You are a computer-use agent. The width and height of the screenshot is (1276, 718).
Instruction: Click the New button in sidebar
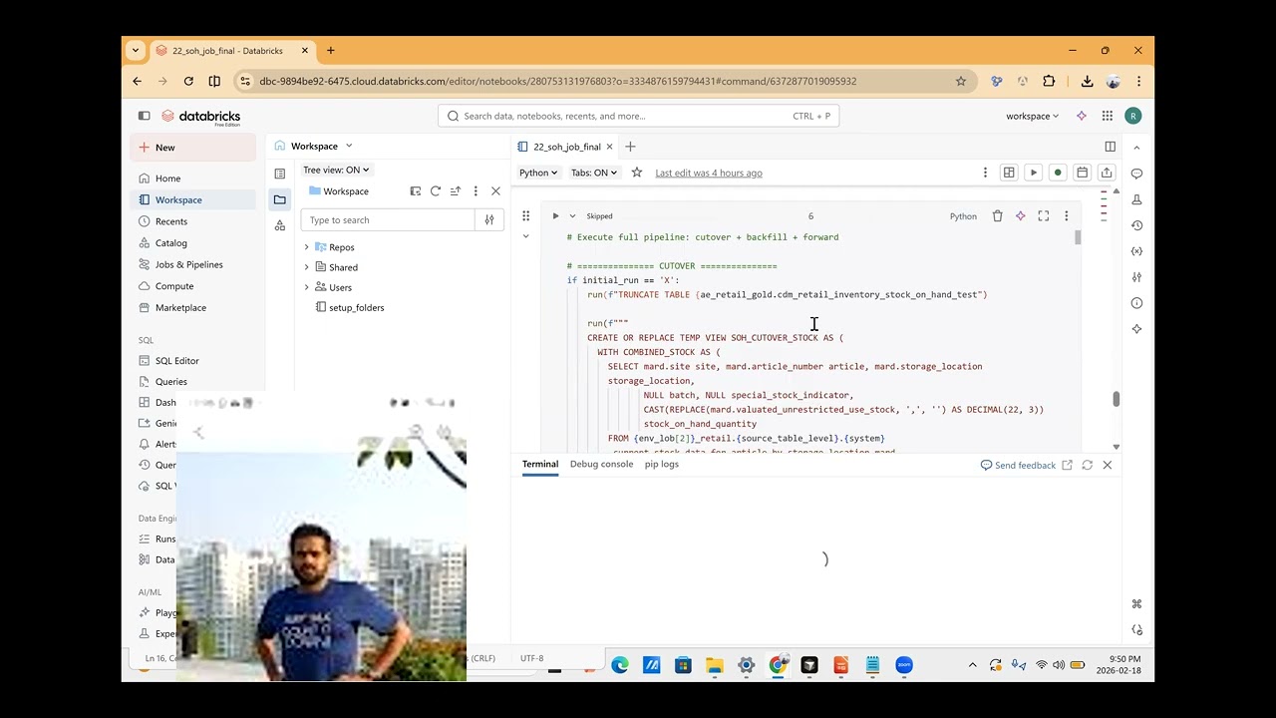click(192, 148)
